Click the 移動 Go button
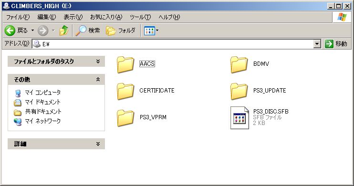The width and height of the screenshot is (354, 186). (x=336, y=44)
